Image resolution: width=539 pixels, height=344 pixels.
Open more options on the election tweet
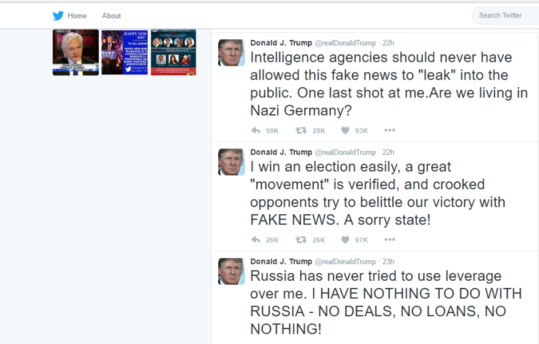click(389, 239)
